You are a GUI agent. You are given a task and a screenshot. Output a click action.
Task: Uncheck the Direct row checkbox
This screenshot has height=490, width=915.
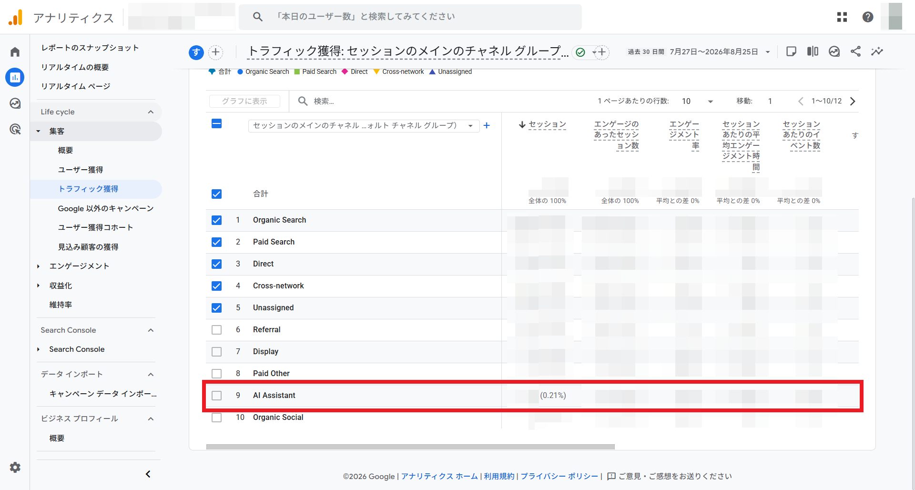click(x=216, y=264)
